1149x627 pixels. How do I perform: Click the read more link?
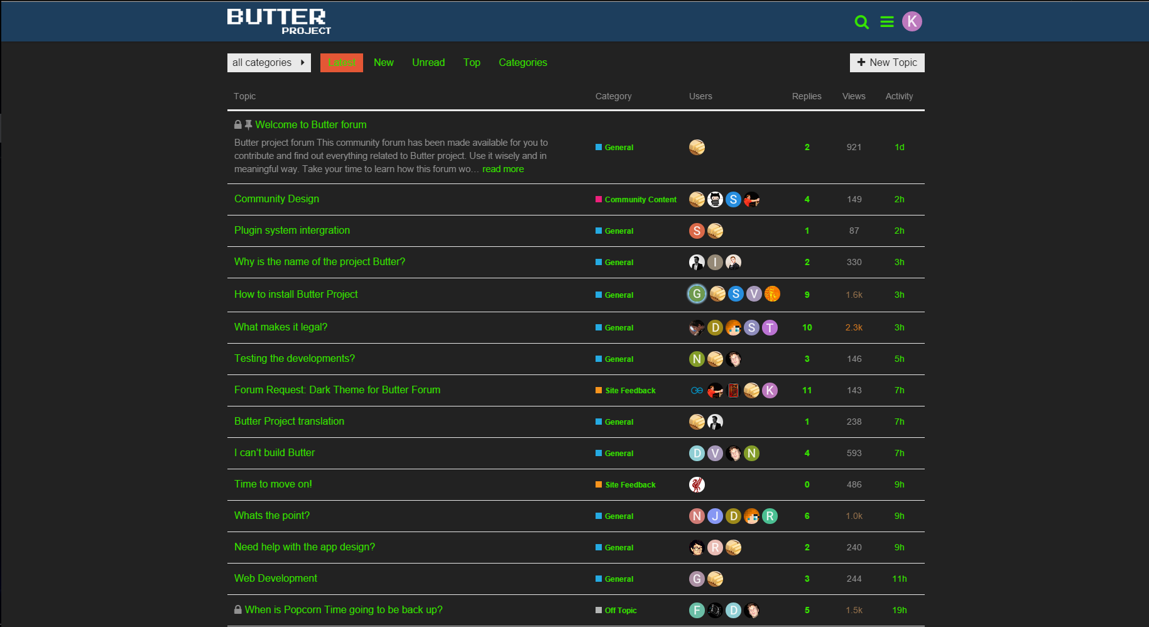coord(503,169)
